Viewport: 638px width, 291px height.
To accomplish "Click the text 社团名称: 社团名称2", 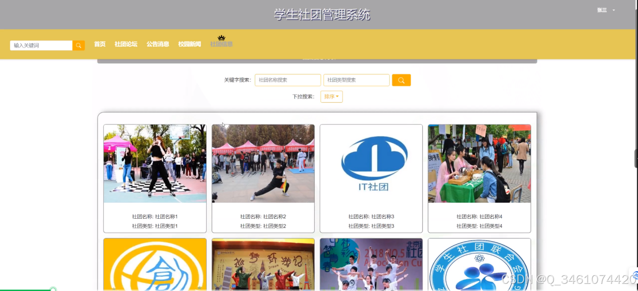I will 263,216.
